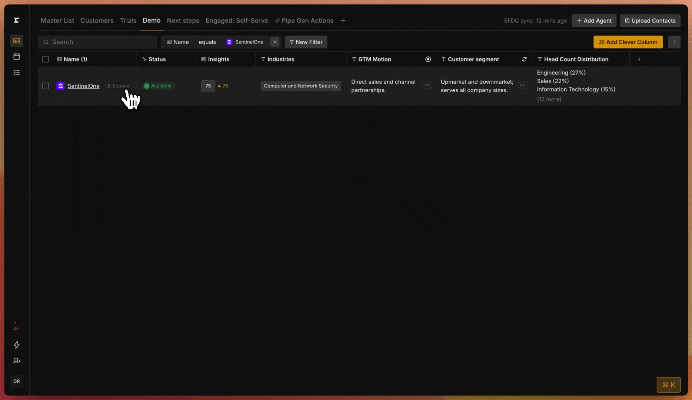The height and width of the screenshot is (400, 692).
Task: Check the SentinelOne row checkbox
Action: tap(46, 86)
